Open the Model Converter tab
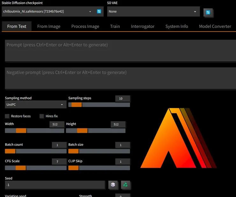236x197 pixels. tap(215, 27)
